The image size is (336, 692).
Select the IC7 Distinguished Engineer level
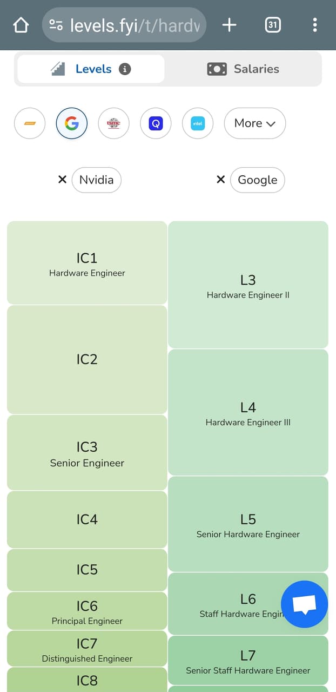86,649
